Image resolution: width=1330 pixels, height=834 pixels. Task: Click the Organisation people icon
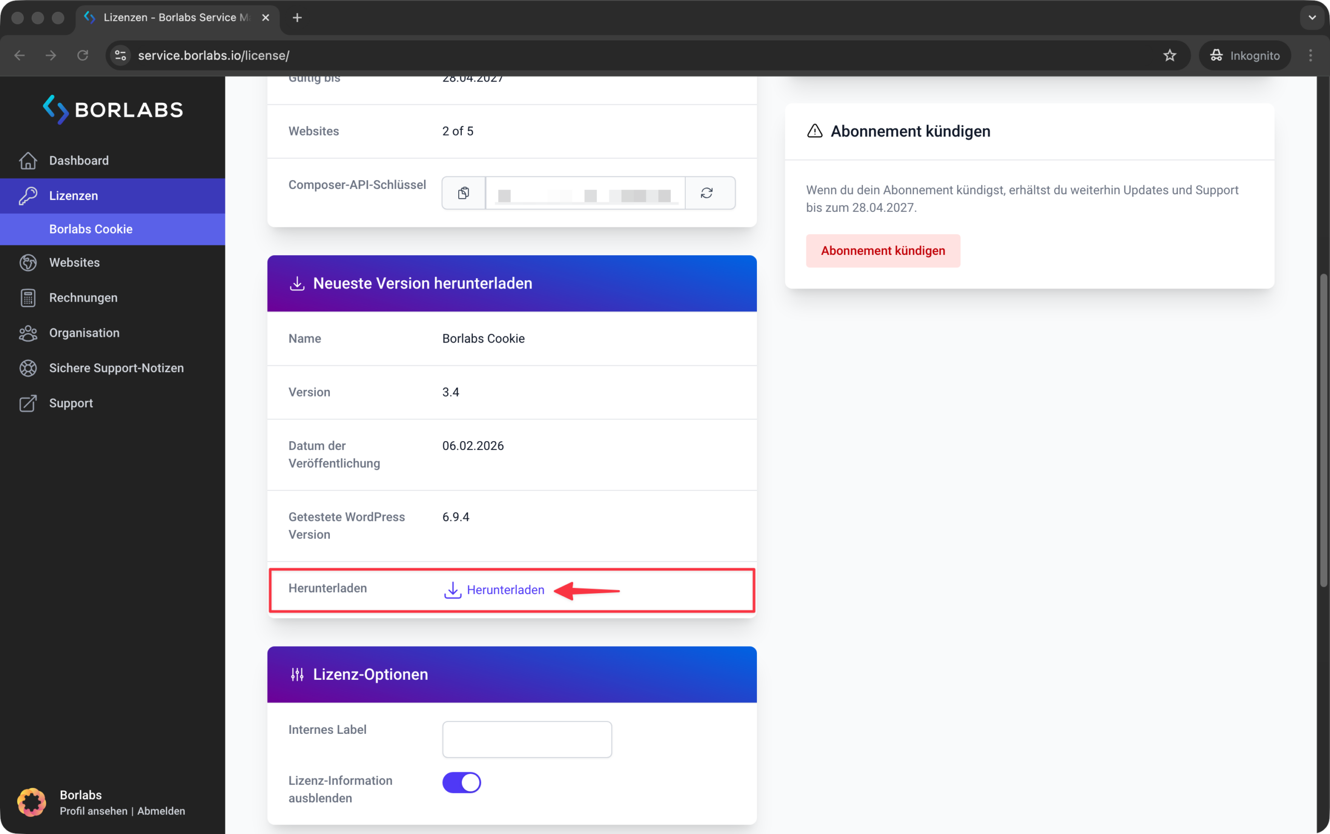pyautogui.click(x=28, y=333)
